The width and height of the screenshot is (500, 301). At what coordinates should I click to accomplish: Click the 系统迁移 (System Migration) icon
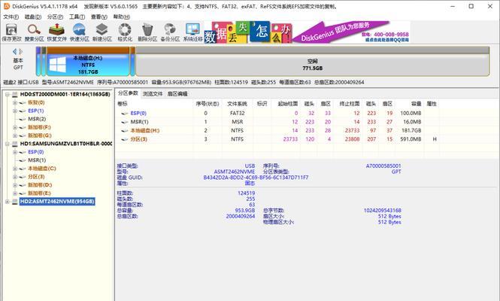pos(194,31)
